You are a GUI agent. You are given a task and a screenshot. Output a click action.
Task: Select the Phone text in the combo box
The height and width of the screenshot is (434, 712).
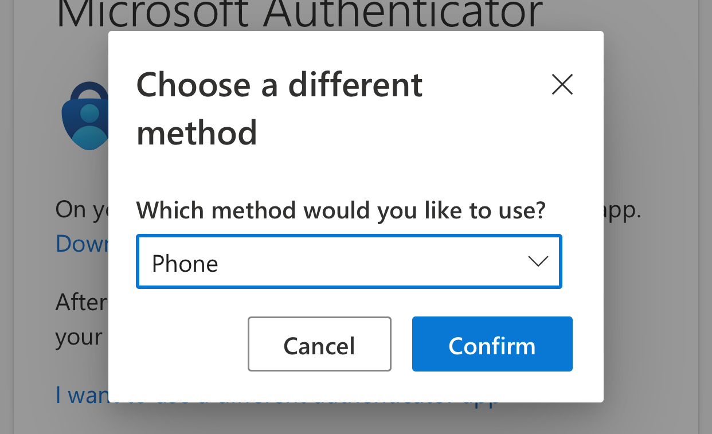(x=185, y=264)
